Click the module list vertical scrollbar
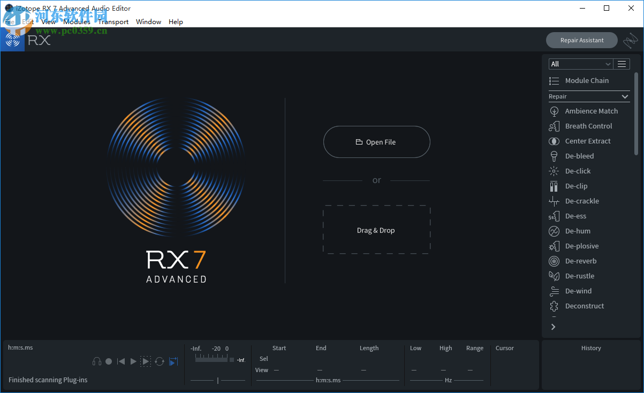Screen dimensions: 644x393 pyautogui.click(x=637, y=114)
